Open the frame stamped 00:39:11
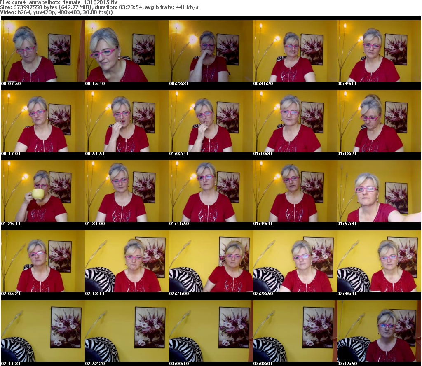Viewport: 422px width, 366px height. pos(379,51)
